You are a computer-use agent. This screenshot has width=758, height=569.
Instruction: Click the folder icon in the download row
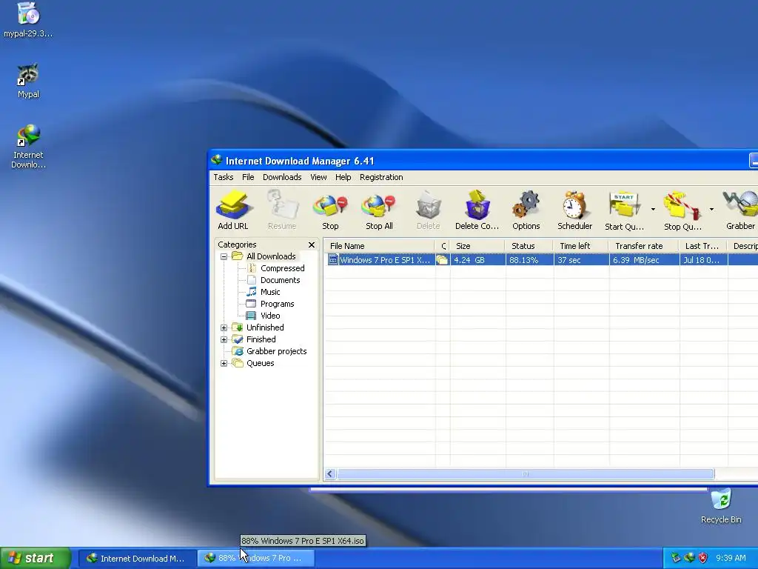(443, 260)
